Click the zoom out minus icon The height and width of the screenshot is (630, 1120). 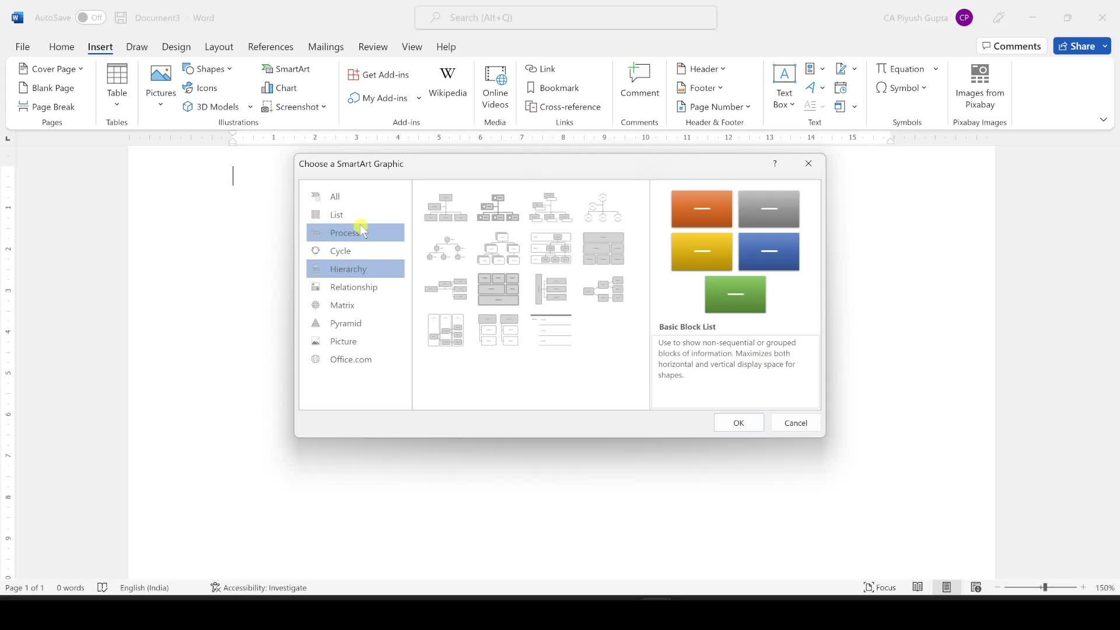(998, 587)
